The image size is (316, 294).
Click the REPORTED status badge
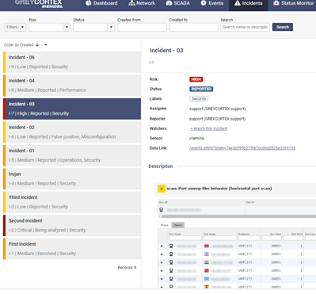[201, 89]
